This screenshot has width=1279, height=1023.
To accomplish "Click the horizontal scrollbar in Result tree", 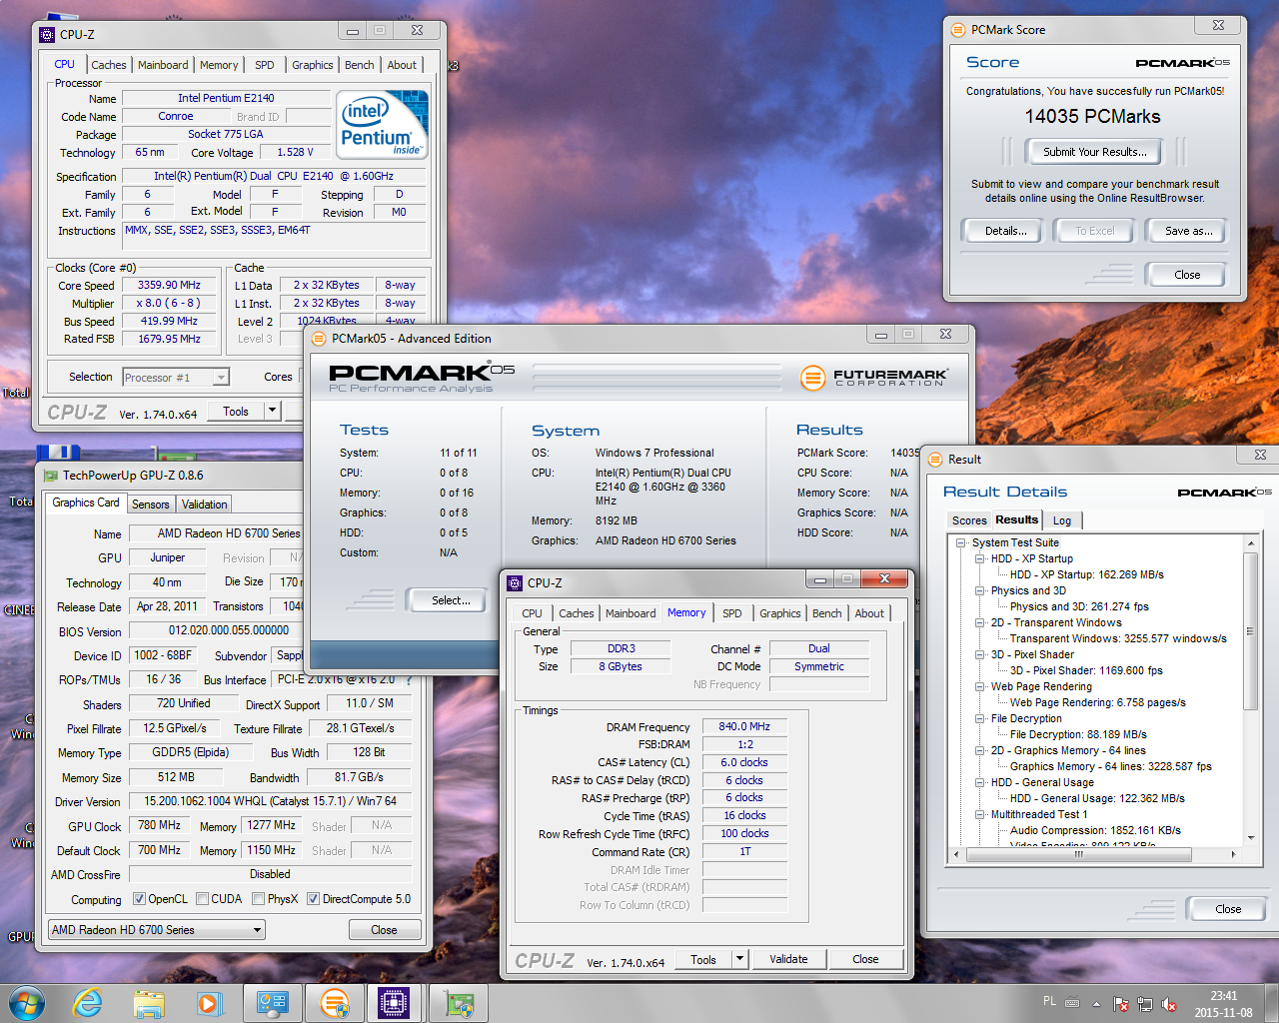I will (1079, 854).
